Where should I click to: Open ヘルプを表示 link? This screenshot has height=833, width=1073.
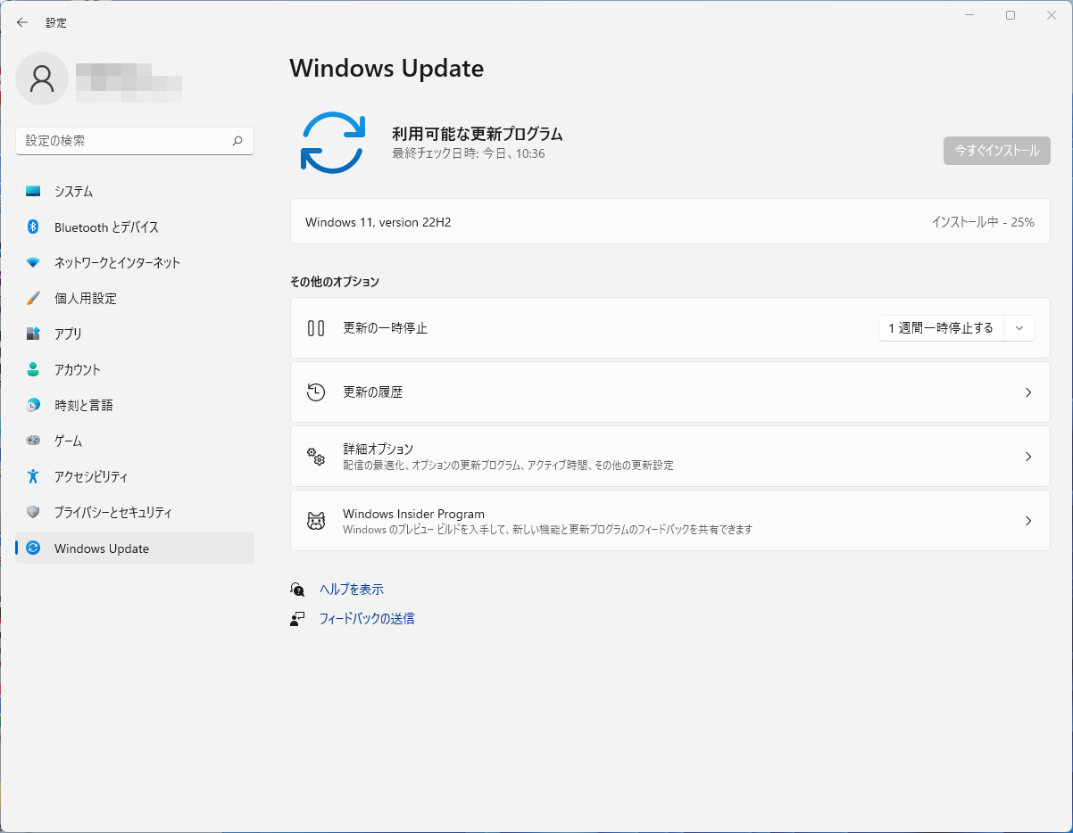coord(352,590)
